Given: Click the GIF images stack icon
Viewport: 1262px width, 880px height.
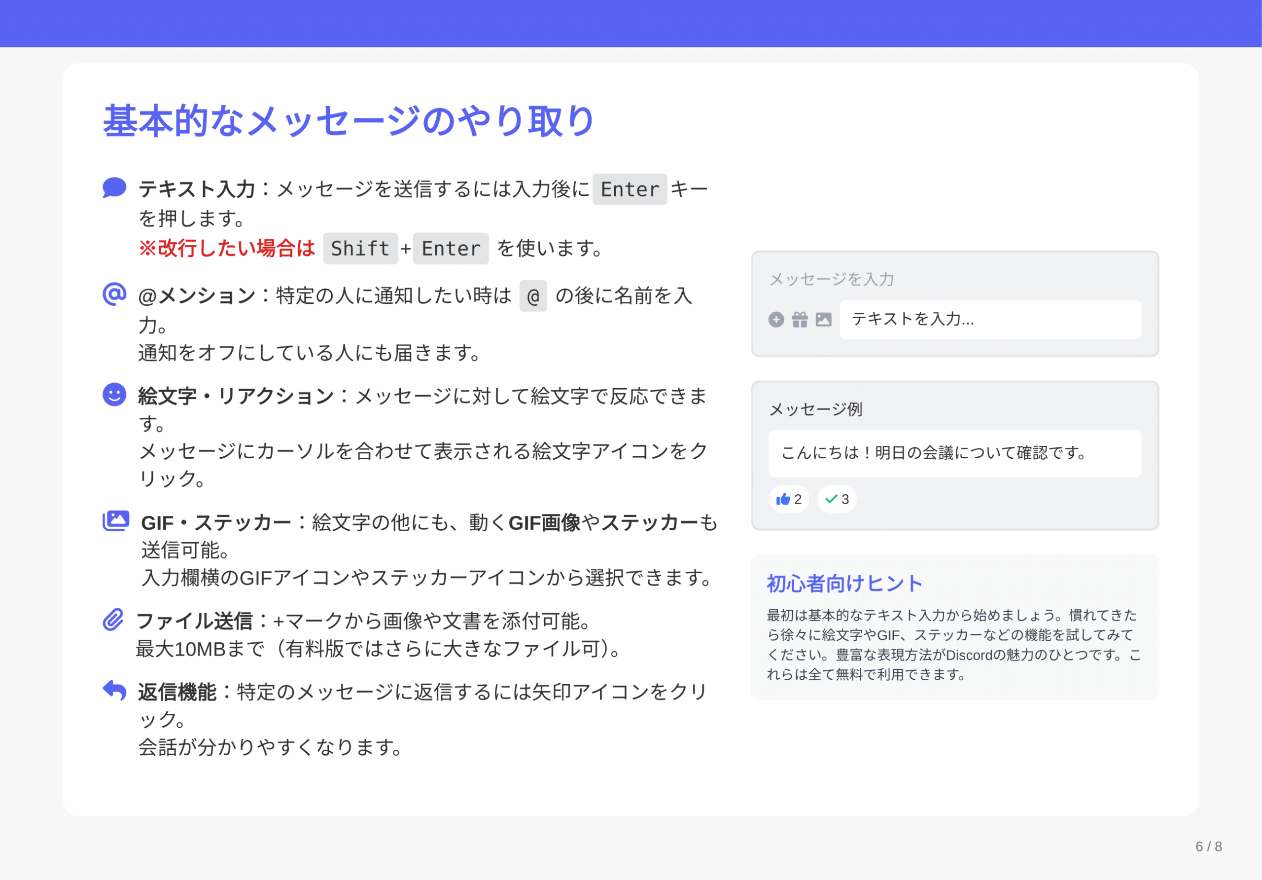Looking at the screenshot, I should 116,520.
